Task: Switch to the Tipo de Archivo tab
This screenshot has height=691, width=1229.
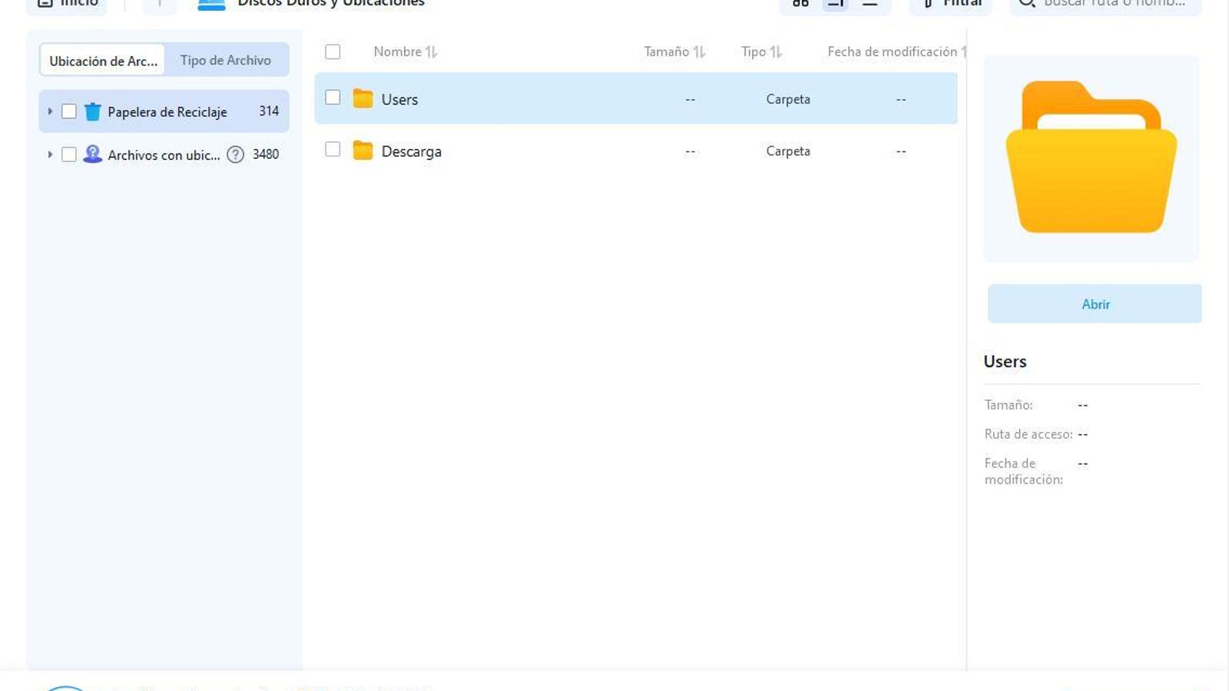Action: (225, 59)
